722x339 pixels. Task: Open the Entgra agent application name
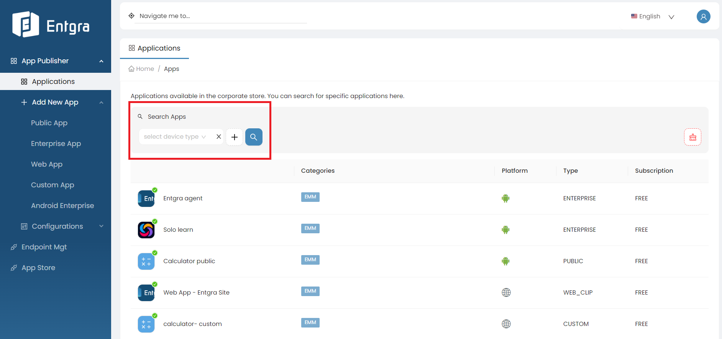point(183,198)
